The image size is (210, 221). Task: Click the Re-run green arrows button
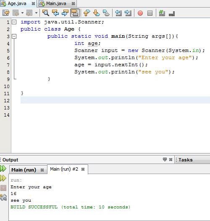click(3, 169)
